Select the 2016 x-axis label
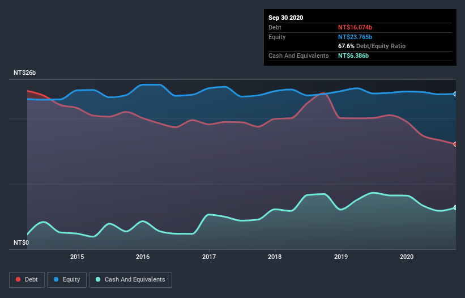 [x=143, y=257]
